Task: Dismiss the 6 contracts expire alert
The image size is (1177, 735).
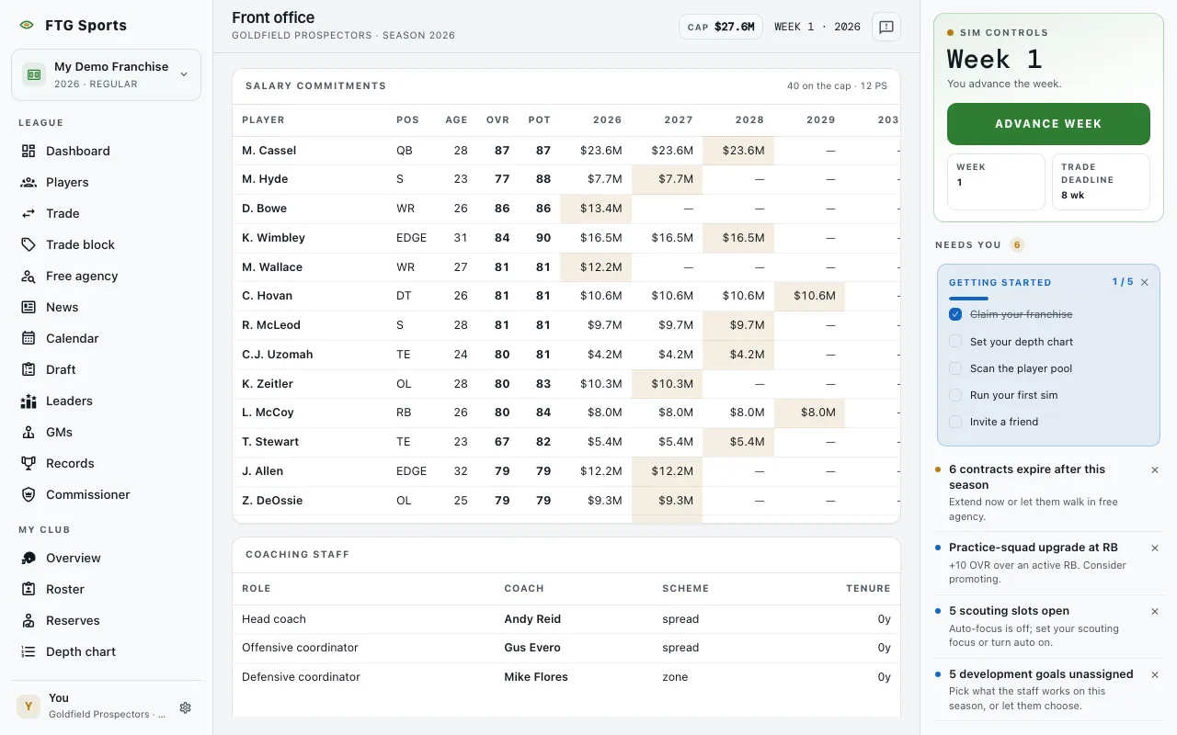Action: click(1155, 469)
